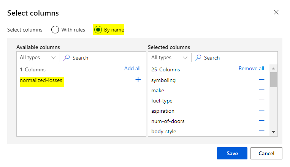Select the With rules radio option

pyautogui.click(x=55, y=30)
